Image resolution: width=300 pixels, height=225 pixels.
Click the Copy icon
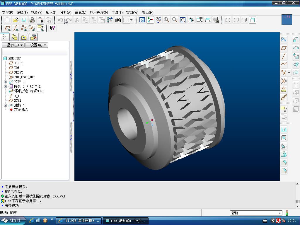85,20
